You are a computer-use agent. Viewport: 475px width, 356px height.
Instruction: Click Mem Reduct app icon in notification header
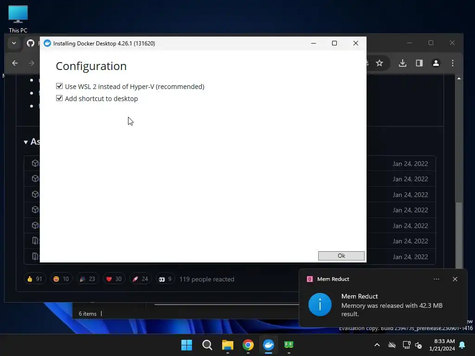309,279
